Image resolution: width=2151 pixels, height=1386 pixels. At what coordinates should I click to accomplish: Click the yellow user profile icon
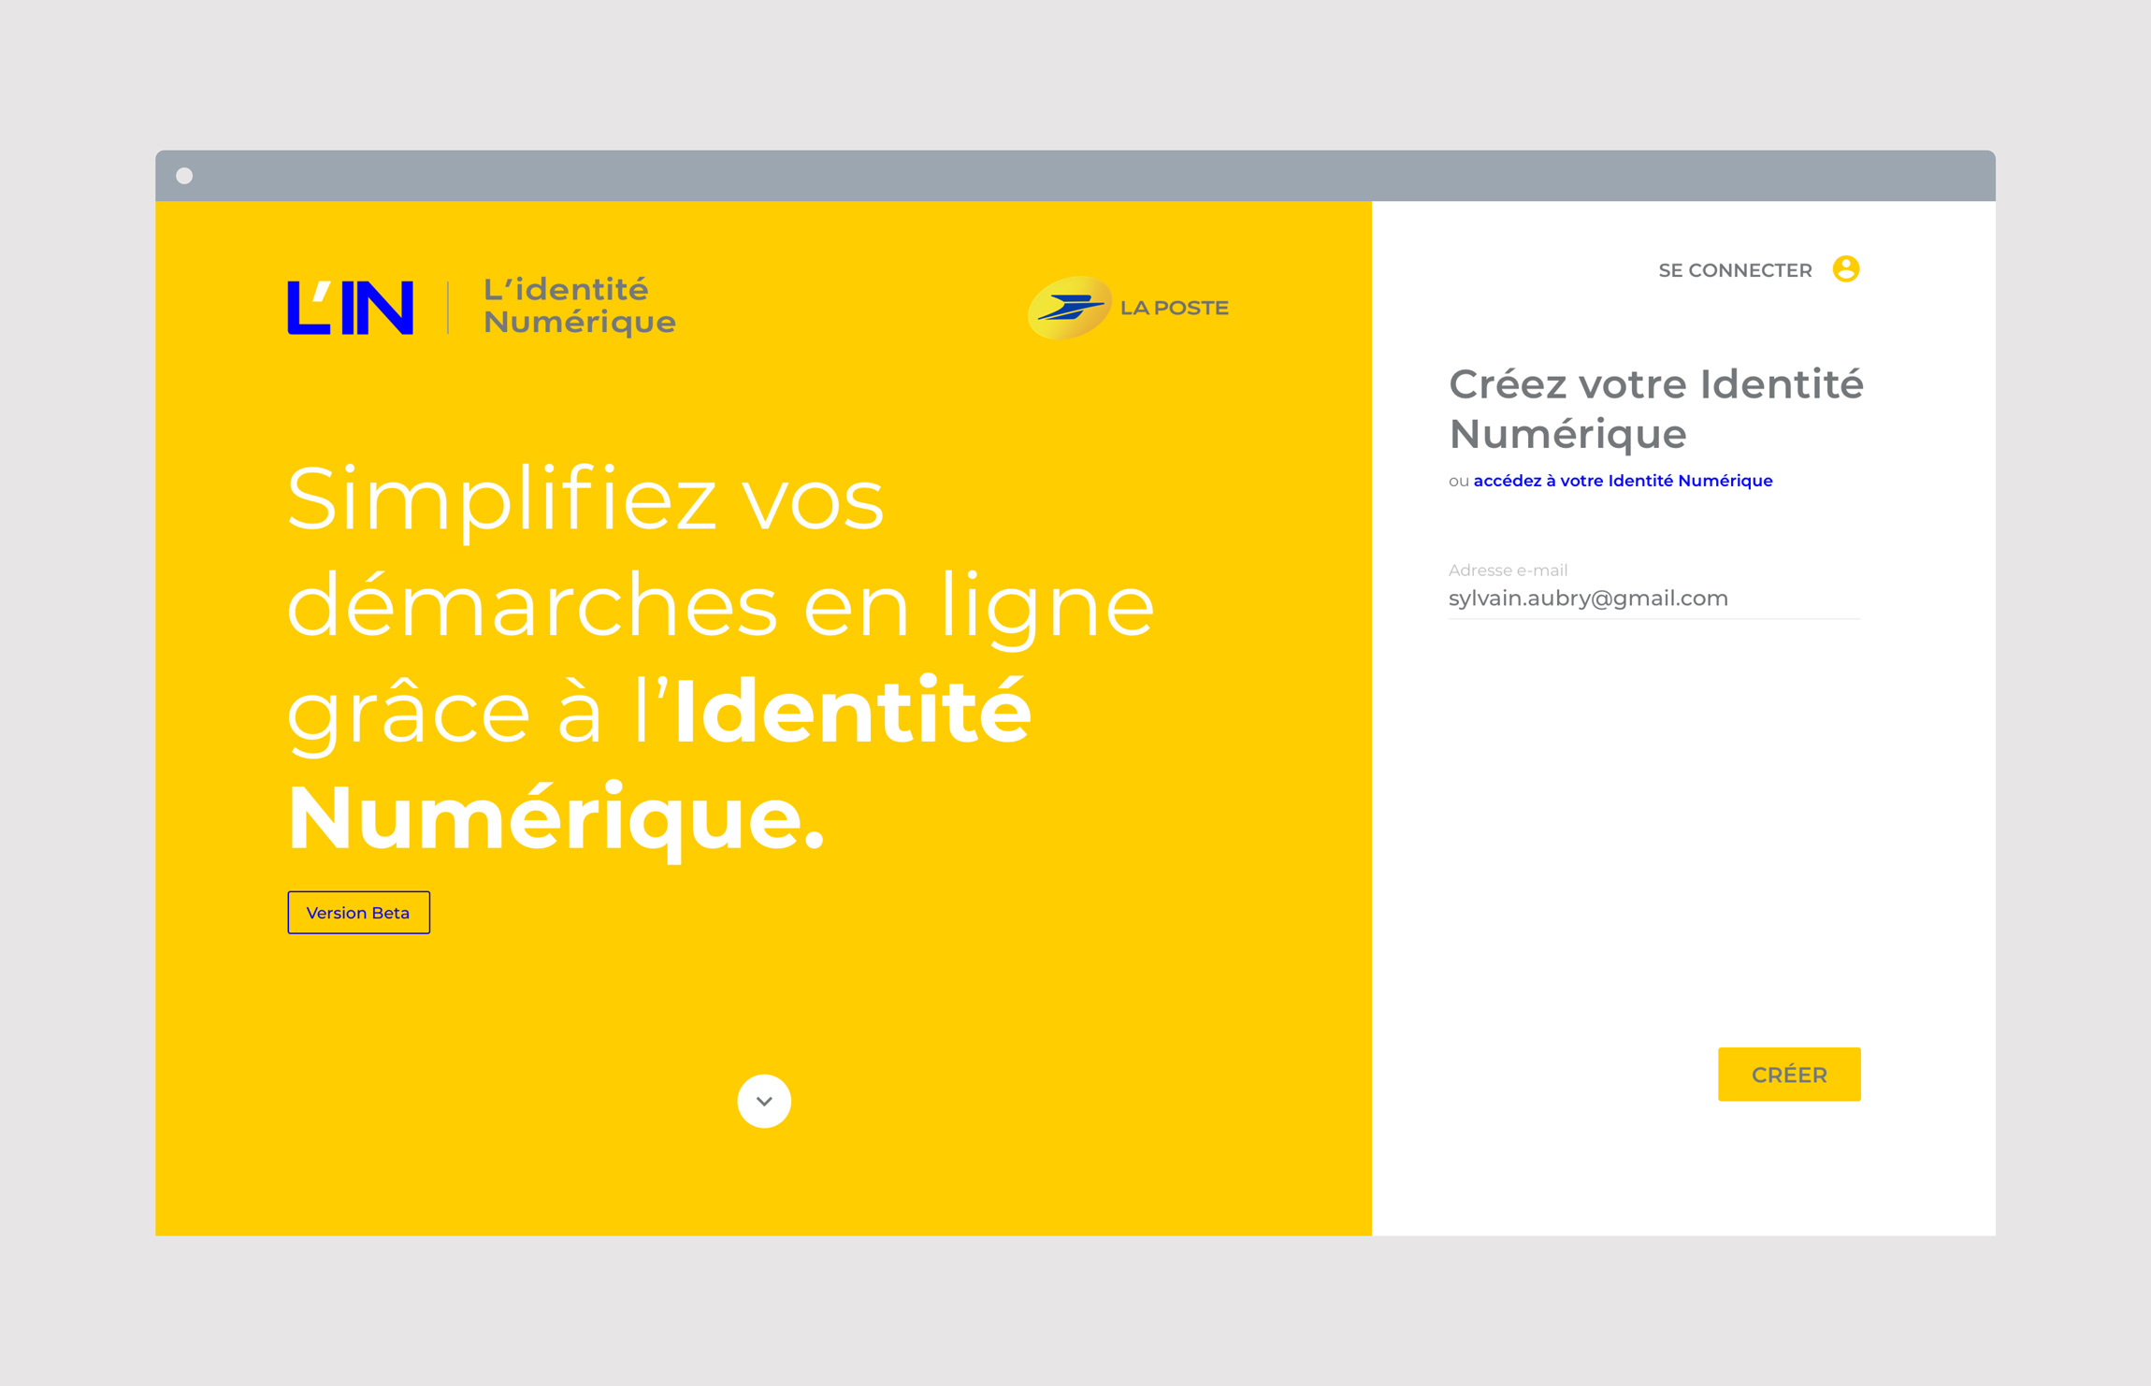1845,269
